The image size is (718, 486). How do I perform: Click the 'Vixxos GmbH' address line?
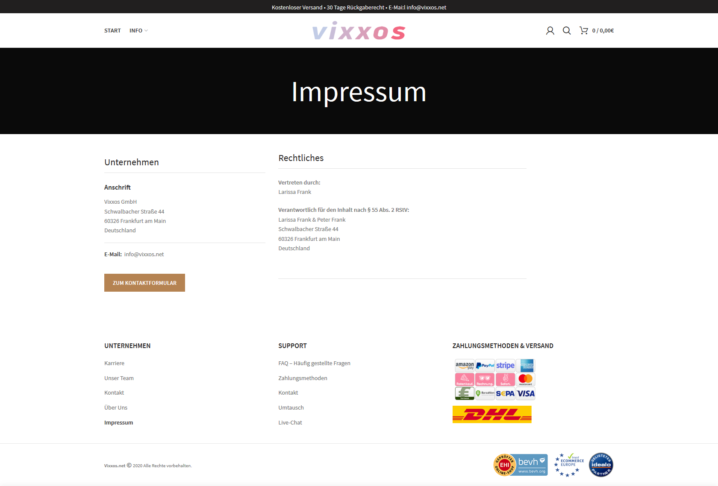pos(121,202)
